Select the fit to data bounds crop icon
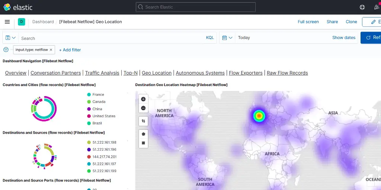This screenshot has height=190, width=381. pyautogui.click(x=143, y=121)
